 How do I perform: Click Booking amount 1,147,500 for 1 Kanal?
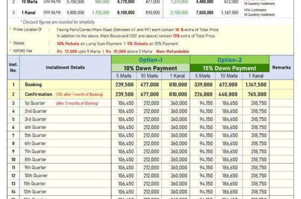256,85
